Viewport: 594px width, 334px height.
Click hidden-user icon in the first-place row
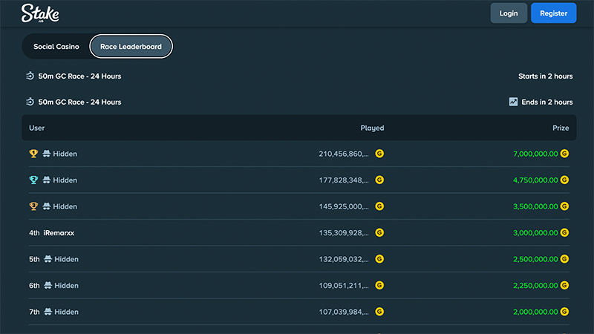coord(46,154)
